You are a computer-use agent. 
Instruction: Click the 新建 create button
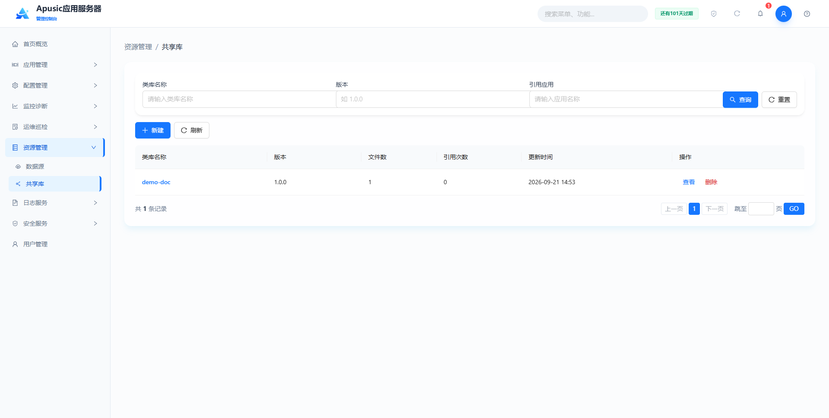point(152,130)
